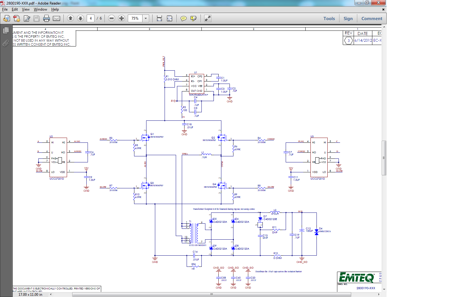Click the EMTEQ logo in the title block
The image size is (453, 297).
point(356,277)
